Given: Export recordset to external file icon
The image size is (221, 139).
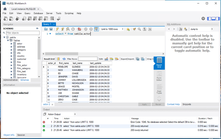Looking at the screenshot, I should point(137,59).
